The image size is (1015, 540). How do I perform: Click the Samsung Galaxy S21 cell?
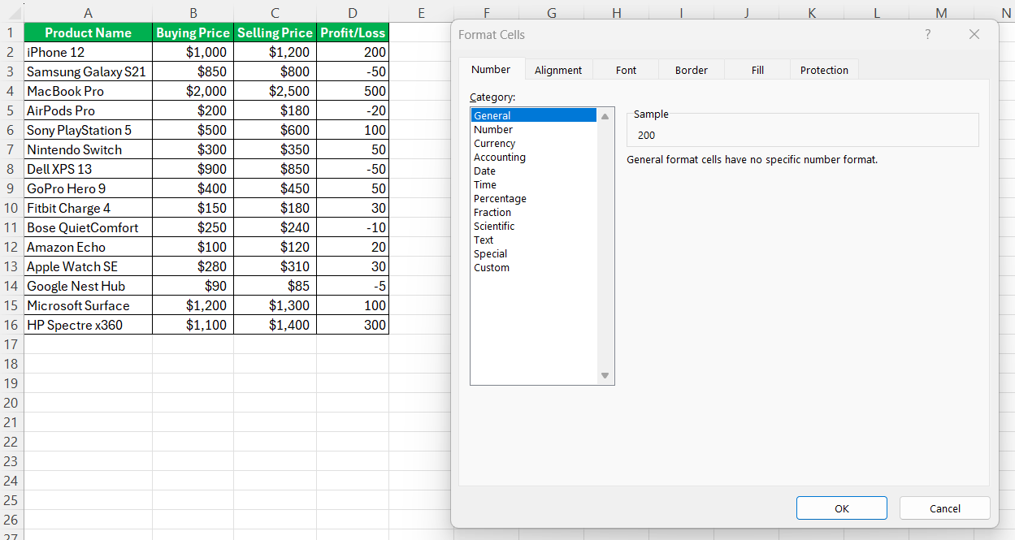click(x=88, y=71)
